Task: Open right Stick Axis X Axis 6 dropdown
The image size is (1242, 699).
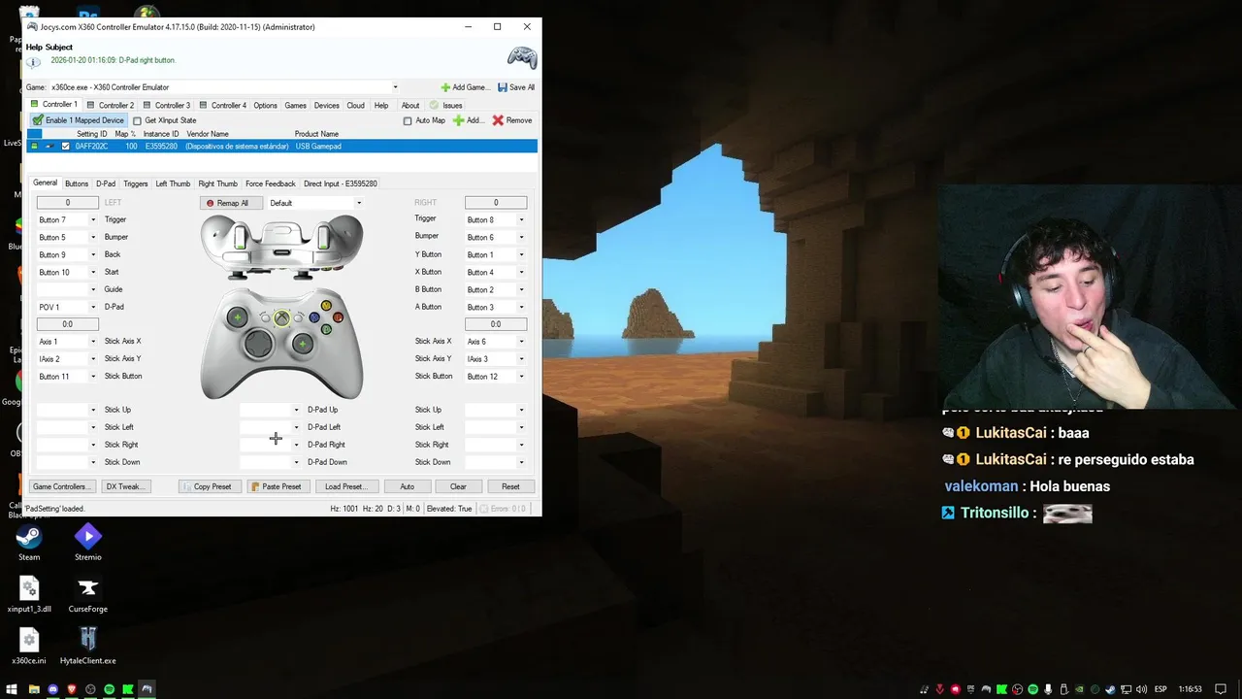Action: tap(496, 342)
